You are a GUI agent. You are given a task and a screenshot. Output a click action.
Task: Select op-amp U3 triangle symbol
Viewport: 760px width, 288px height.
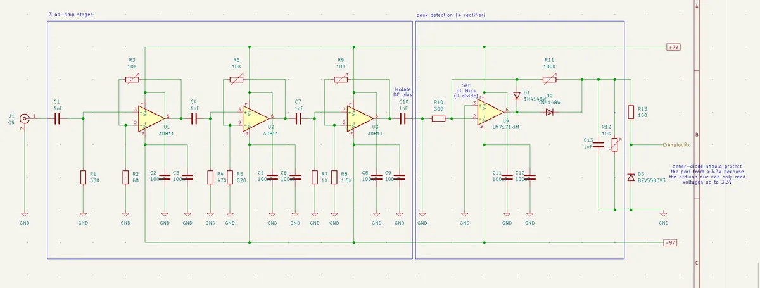pos(360,118)
